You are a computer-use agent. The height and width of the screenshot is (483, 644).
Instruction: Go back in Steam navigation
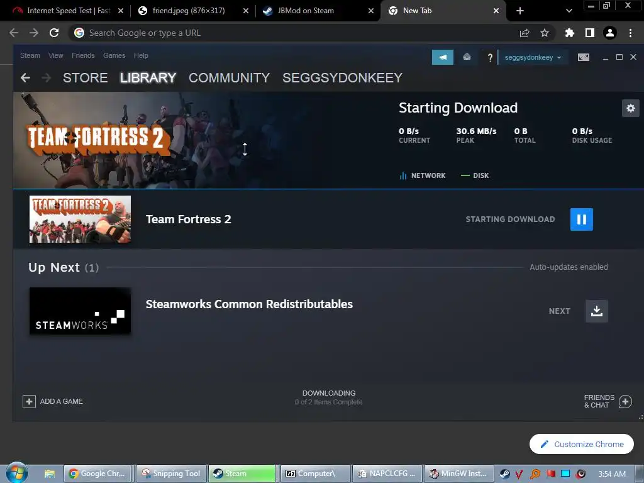pyautogui.click(x=25, y=77)
